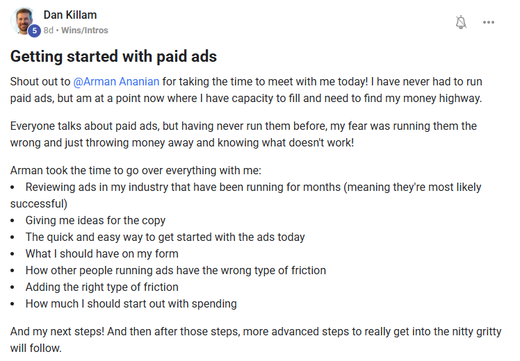Click the bullet "Adding the right type of friction"
Viewport: 520px width, 361px height.
[x=101, y=287]
